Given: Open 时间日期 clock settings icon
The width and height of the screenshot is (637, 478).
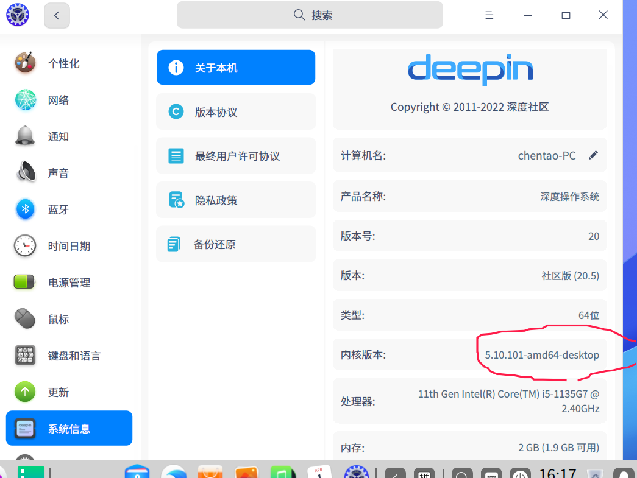Looking at the screenshot, I should [25, 245].
